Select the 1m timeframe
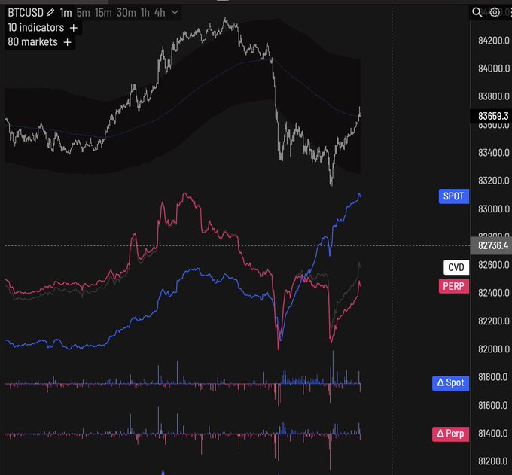 (66, 13)
